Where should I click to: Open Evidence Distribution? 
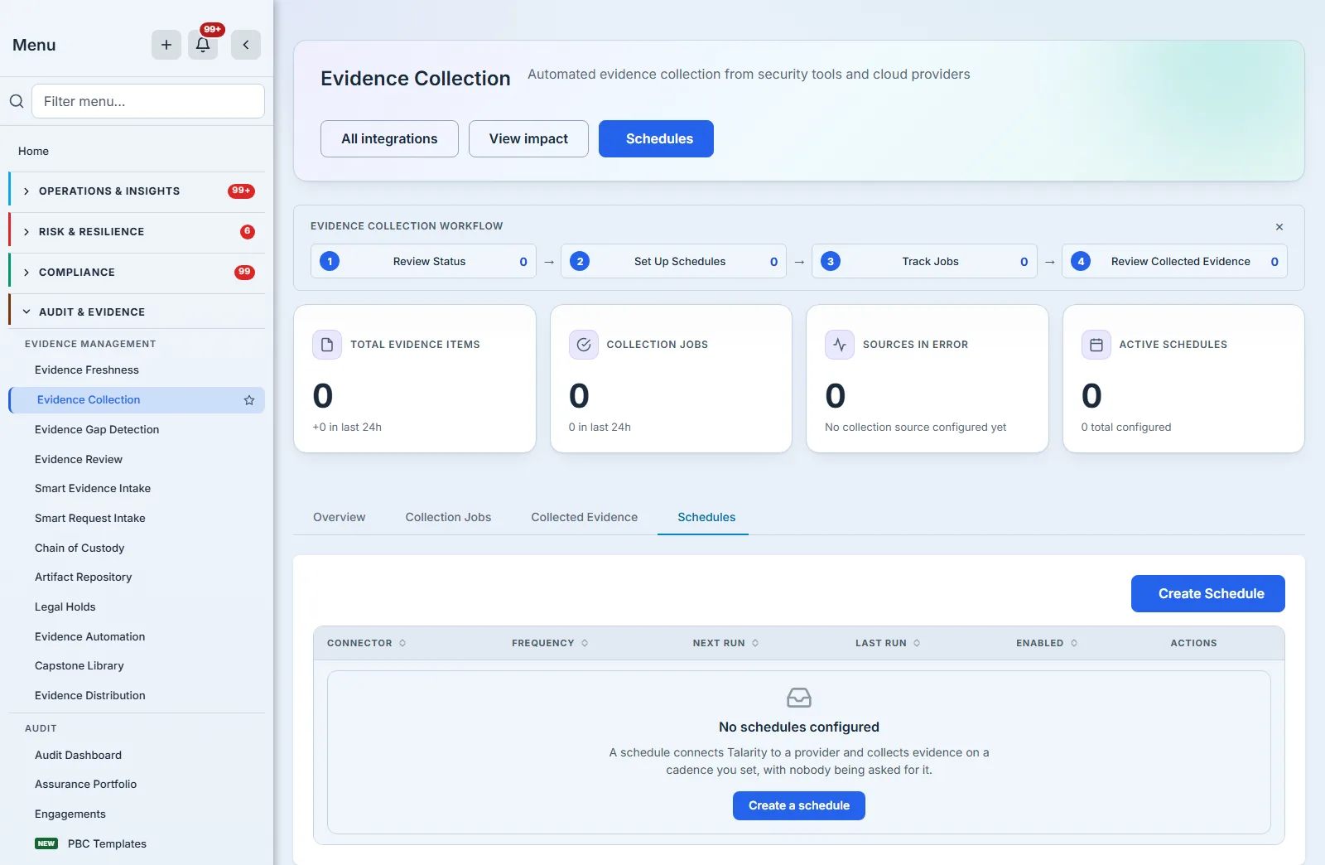(137, 696)
